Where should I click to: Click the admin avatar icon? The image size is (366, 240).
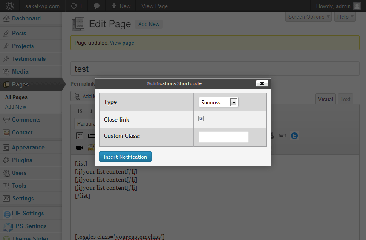pos(357,6)
